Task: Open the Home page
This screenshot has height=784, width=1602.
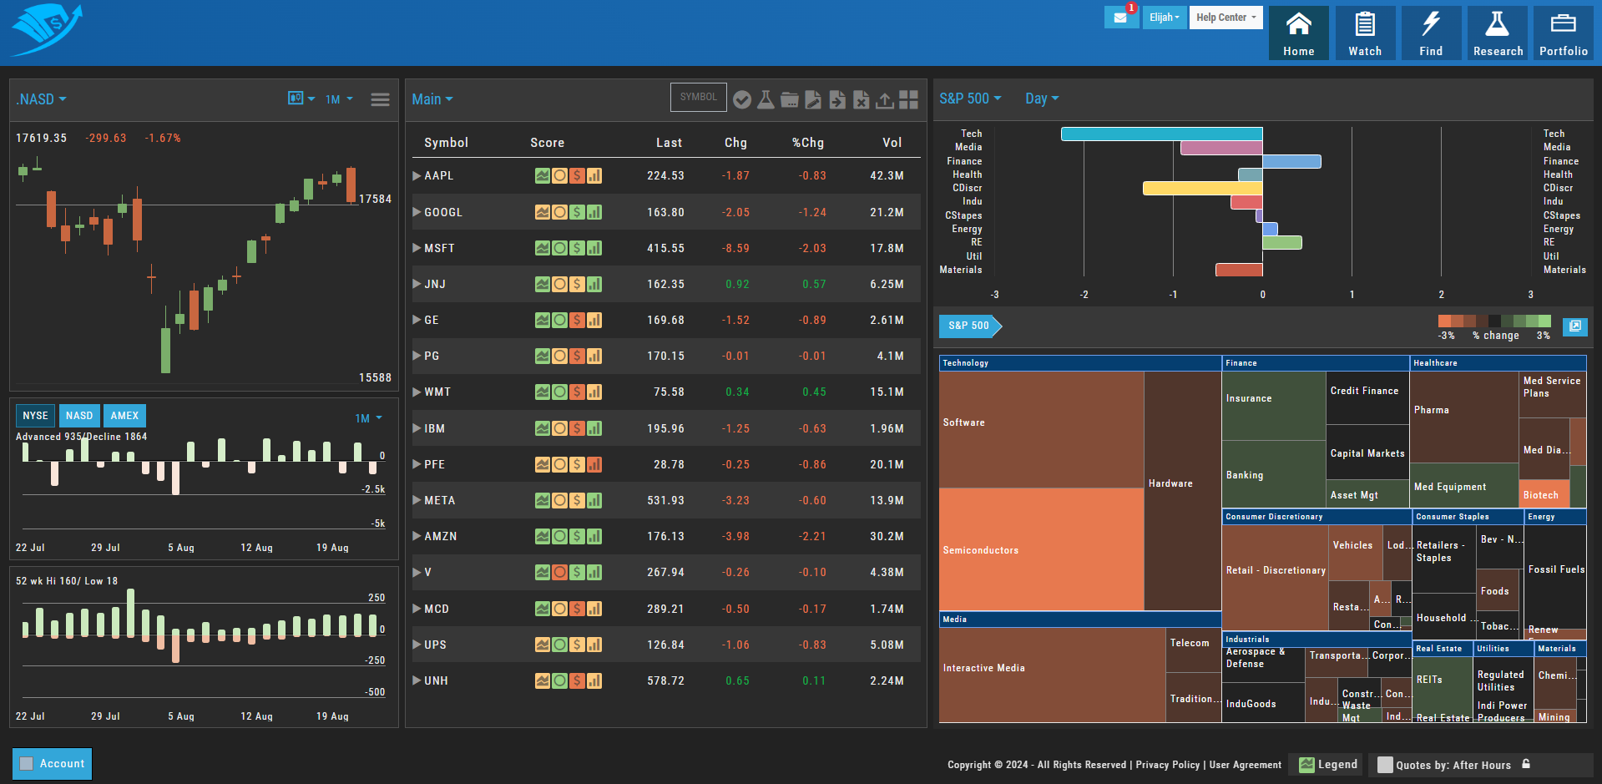Action: click(x=1298, y=33)
